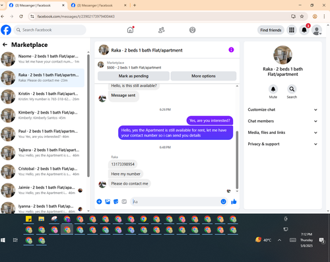Click the taskbar clock showing 7:12 PM

[x=306, y=240]
